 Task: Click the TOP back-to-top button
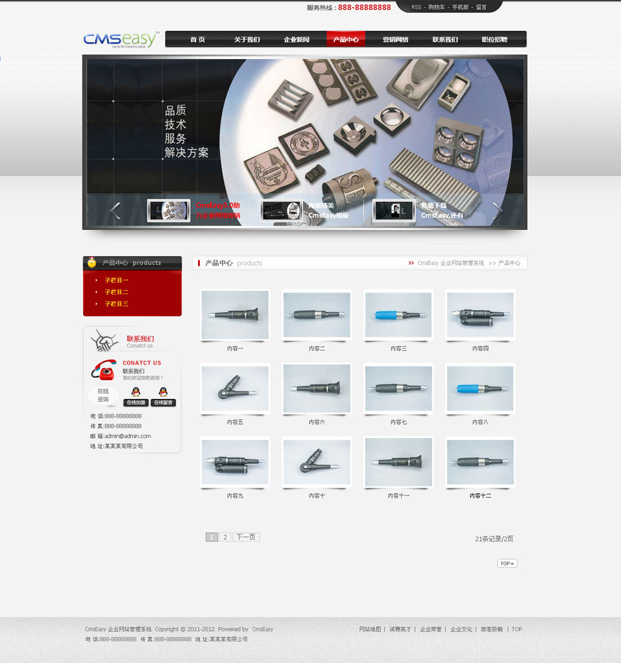[507, 564]
